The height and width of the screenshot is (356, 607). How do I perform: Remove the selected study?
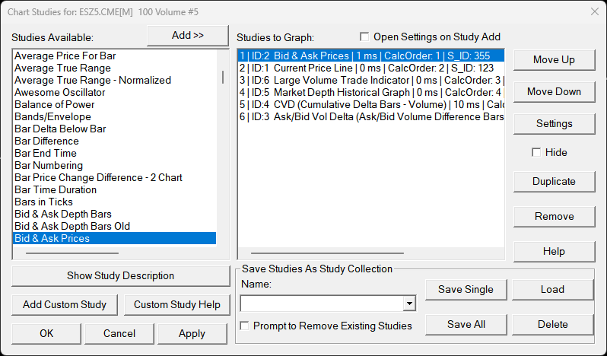(x=554, y=216)
